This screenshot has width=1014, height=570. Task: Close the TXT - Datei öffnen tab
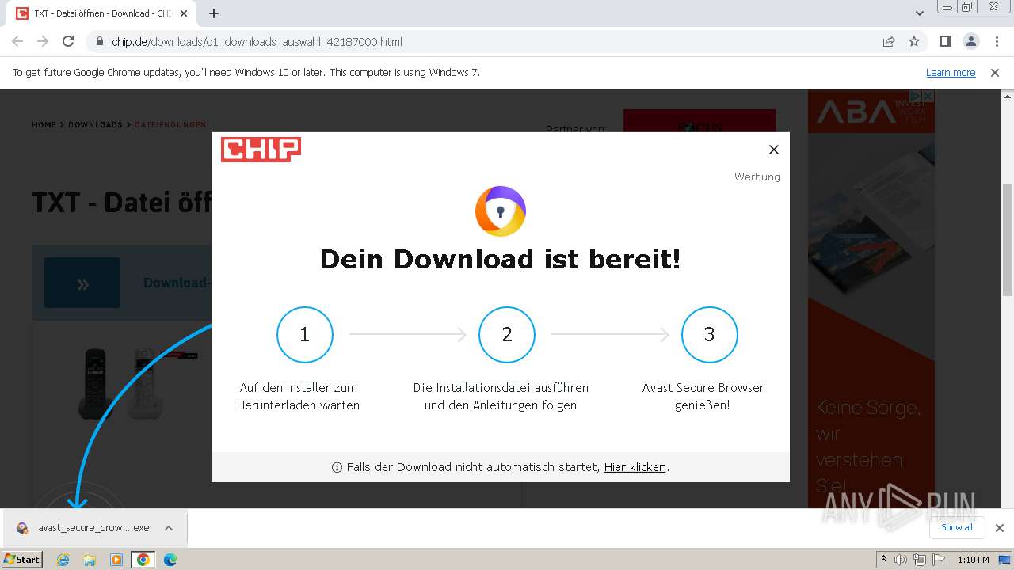pyautogui.click(x=184, y=13)
